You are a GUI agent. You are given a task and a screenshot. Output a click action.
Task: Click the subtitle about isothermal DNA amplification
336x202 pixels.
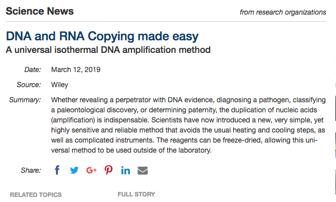[x=108, y=50]
